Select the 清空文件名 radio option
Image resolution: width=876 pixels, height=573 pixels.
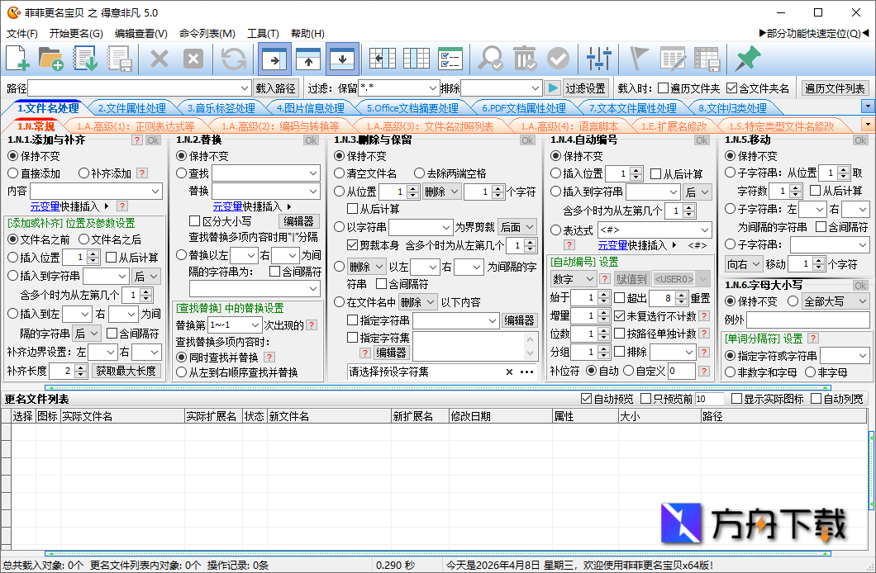(340, 173)
